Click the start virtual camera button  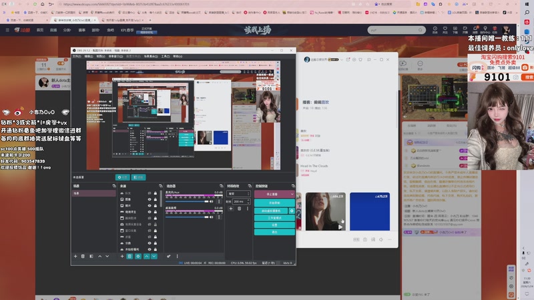point(272,211)
